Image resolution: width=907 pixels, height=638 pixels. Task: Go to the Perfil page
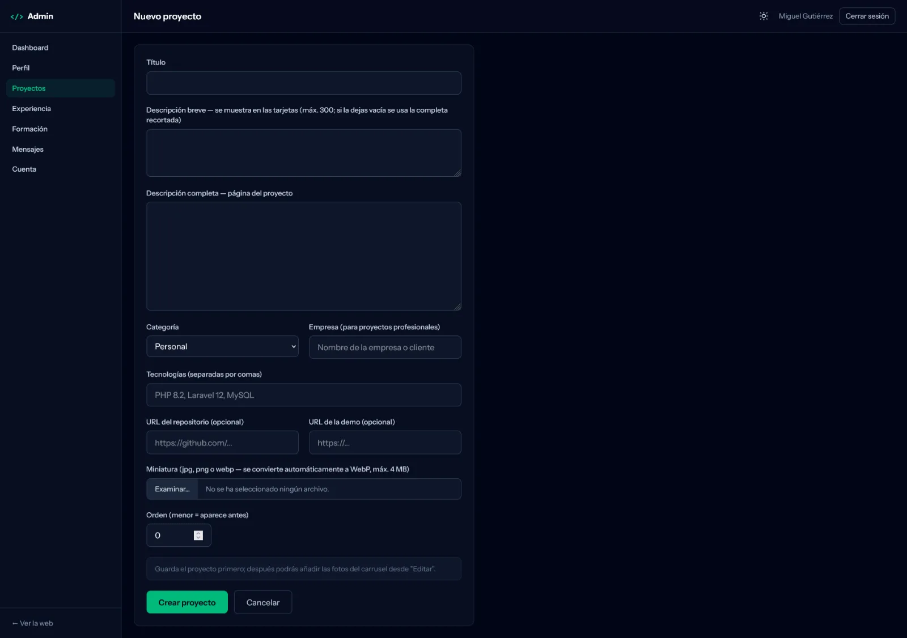[61, 68]
